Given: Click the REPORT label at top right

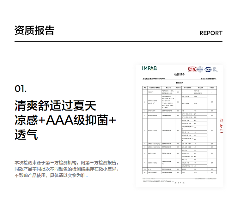Looking at the screenshot, I should tap(211, 33).
